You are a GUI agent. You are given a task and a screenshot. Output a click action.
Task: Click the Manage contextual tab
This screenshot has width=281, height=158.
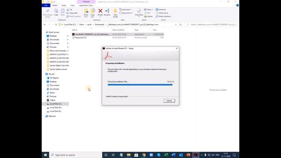point(86,2)
